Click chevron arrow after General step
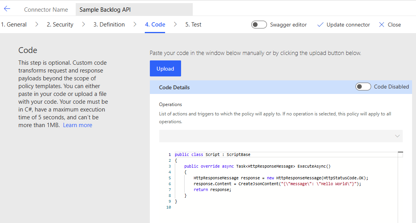Viewport: 416px width, 223px height. [x=37, y=25]
